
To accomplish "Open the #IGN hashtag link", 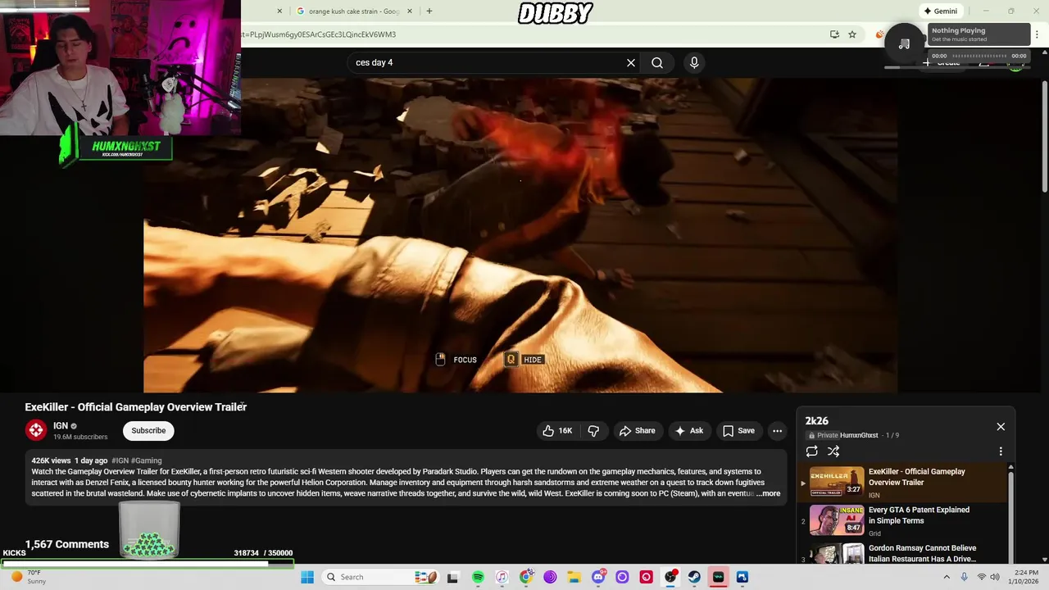I will pos(120,461).
